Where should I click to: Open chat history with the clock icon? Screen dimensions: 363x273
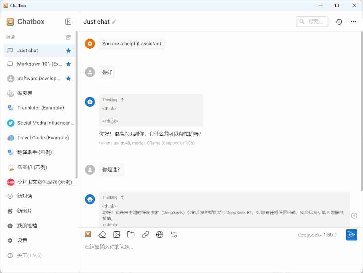point(339,21)
